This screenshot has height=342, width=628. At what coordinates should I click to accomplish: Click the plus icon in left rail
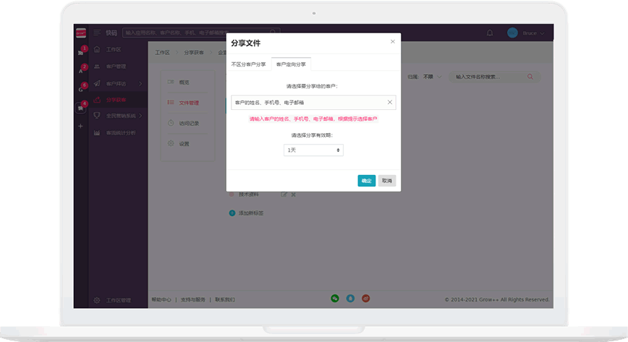(x=80, y=126)
